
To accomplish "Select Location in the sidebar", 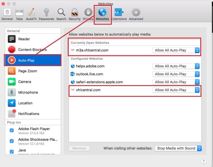I will (33, 103).
